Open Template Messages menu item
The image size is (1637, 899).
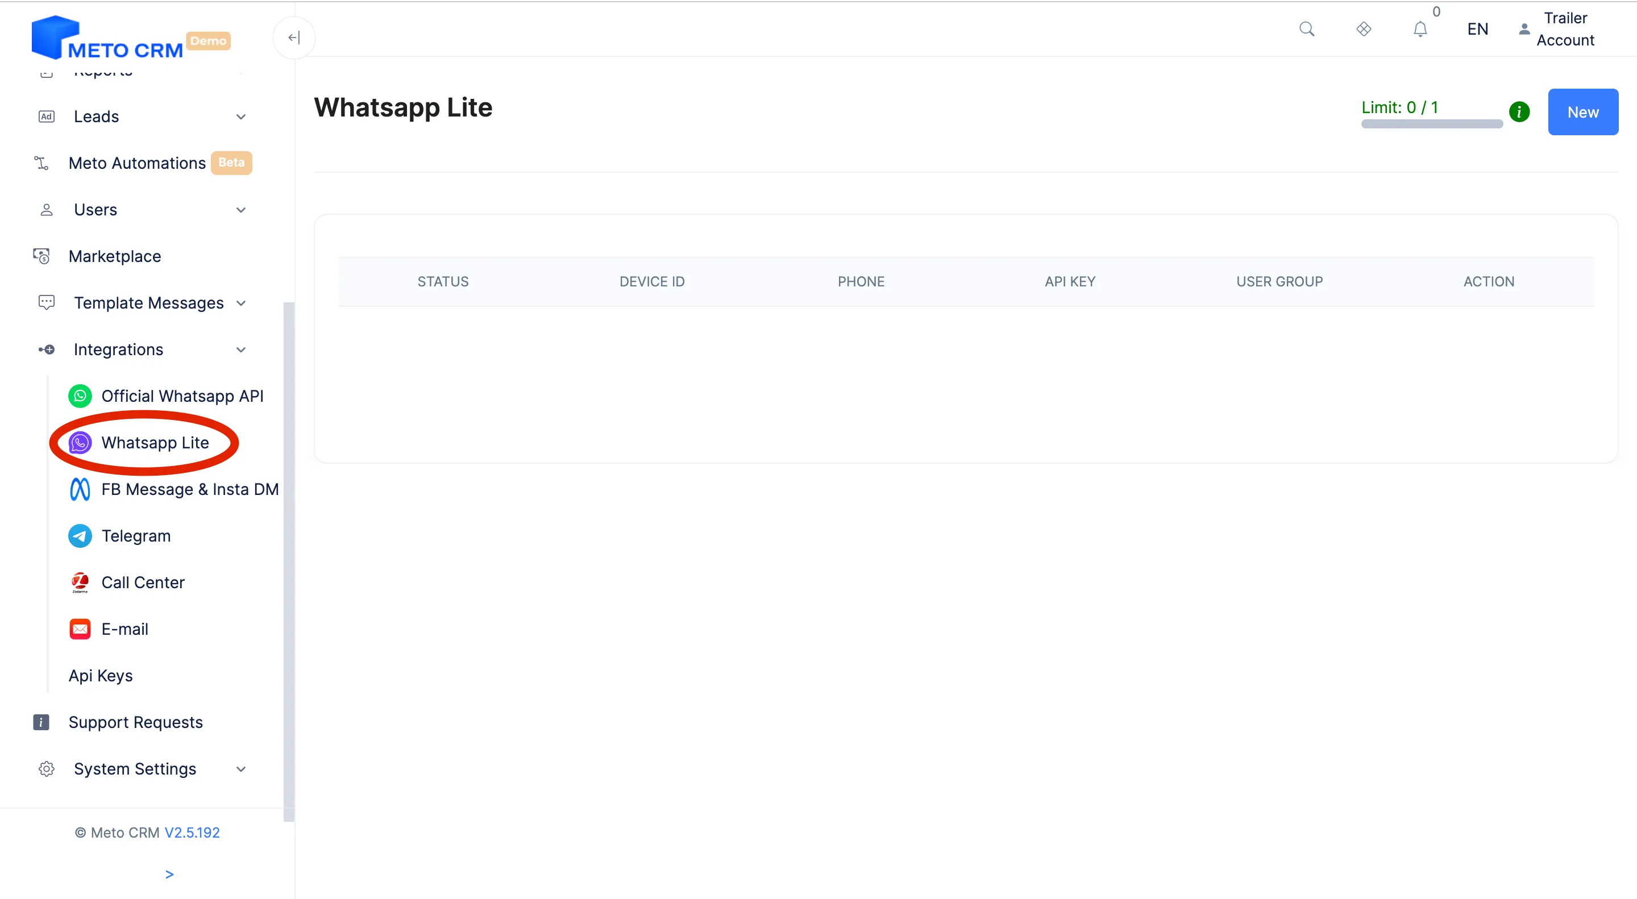(x=149, y=303)
